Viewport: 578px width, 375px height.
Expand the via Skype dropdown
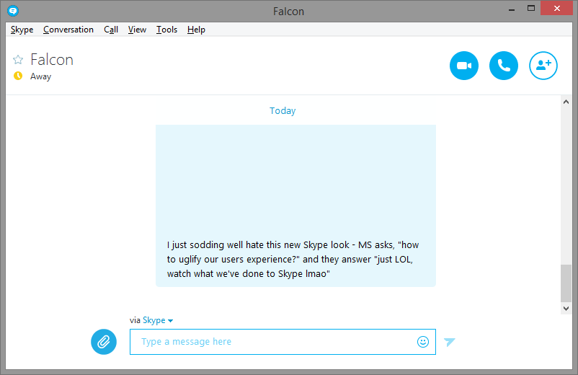tap(158, 320)
